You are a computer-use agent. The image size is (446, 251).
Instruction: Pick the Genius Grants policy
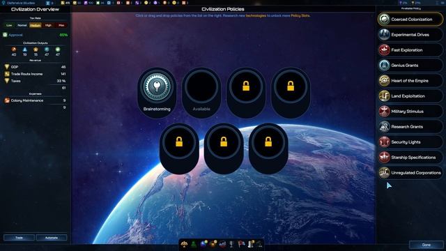410,66
